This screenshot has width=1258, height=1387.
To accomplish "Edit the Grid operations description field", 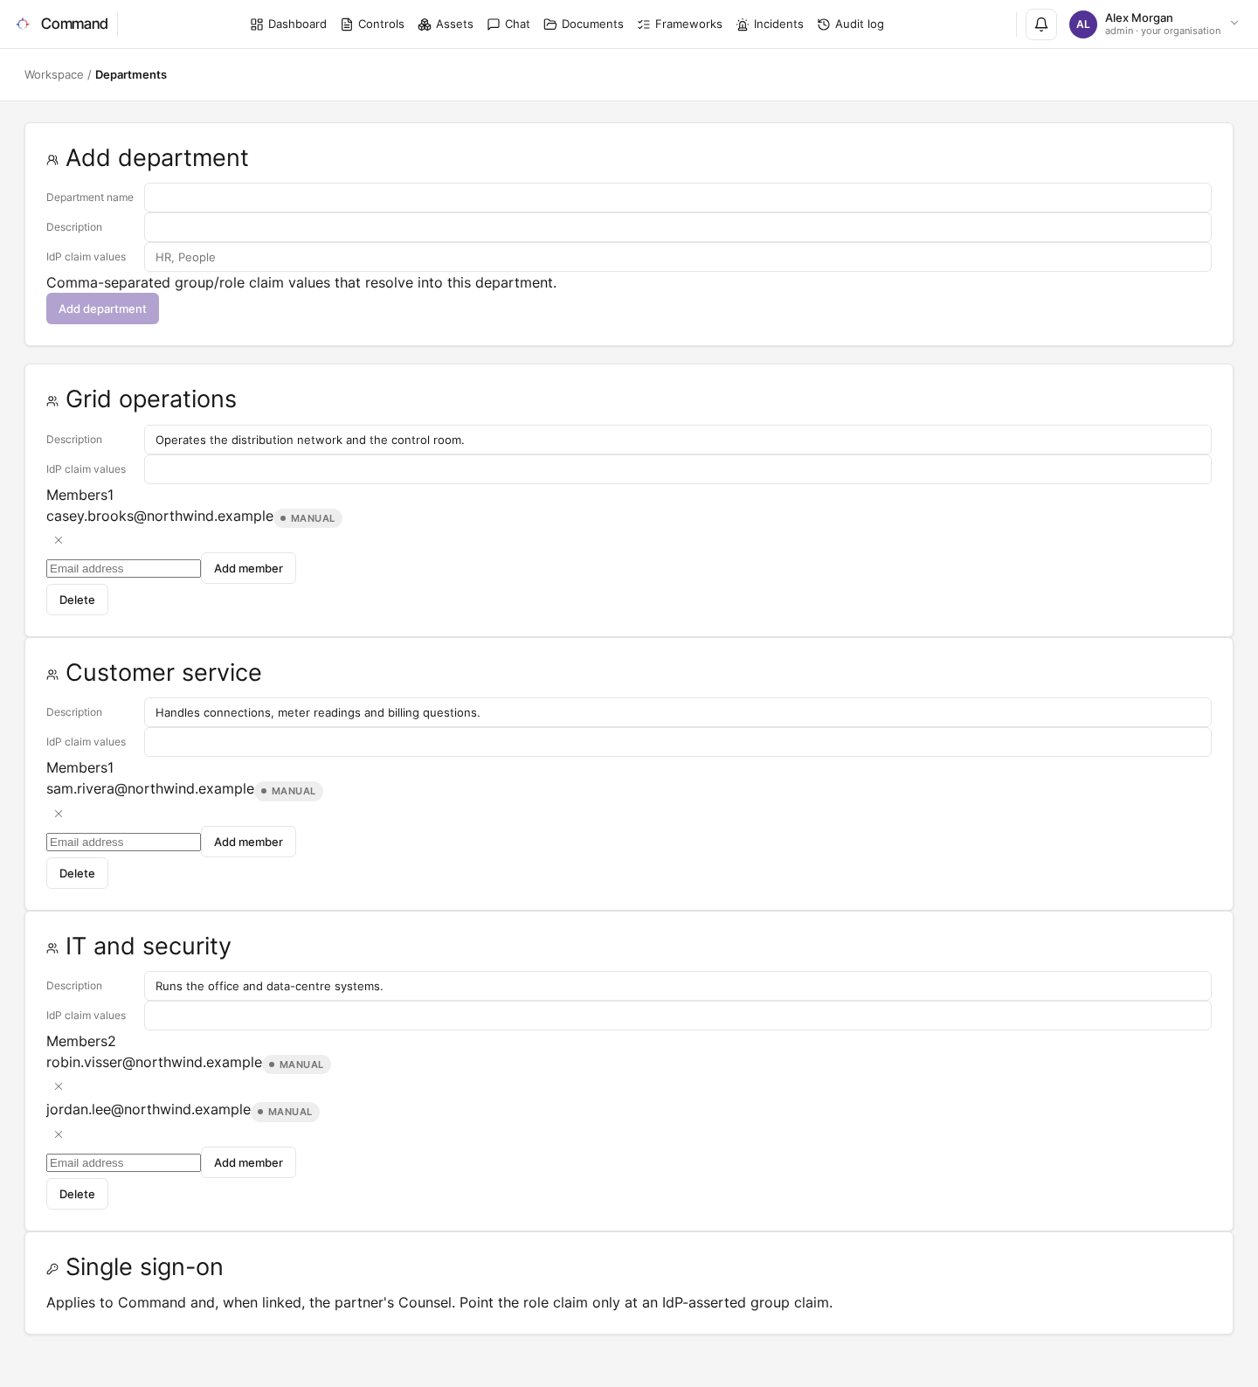I will pyautogui.click(x=678, y=440).
